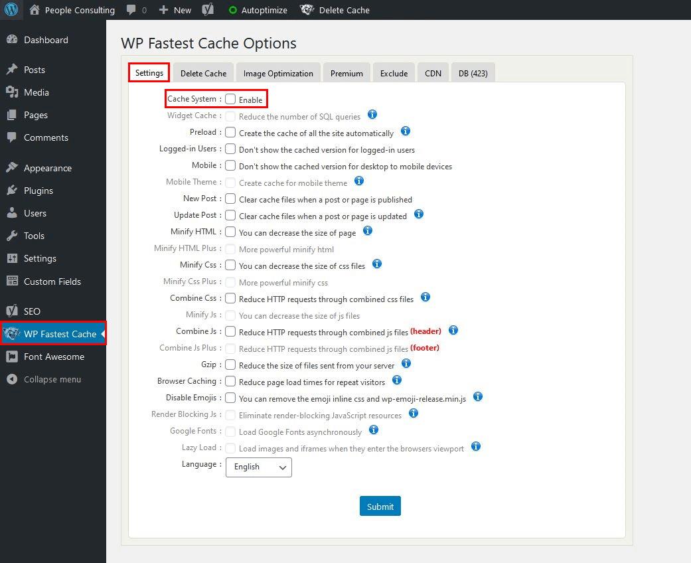Screen dimensions: 691x563
Task: Select WP Fastest Cache in the sidebar
Action: click(x=53, y=334)
